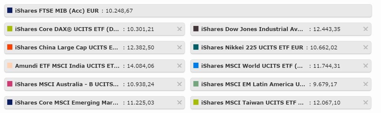Select the iShares MSCI Taiwan legend label
The height and width of the screenshot is (113, 381).
point(253,103)
